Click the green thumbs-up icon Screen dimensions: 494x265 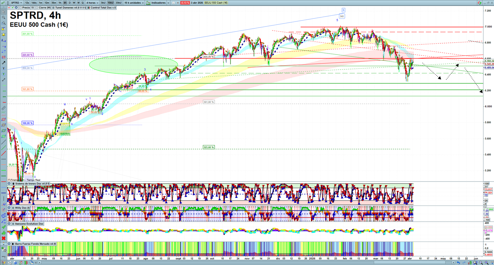[4, 233]
